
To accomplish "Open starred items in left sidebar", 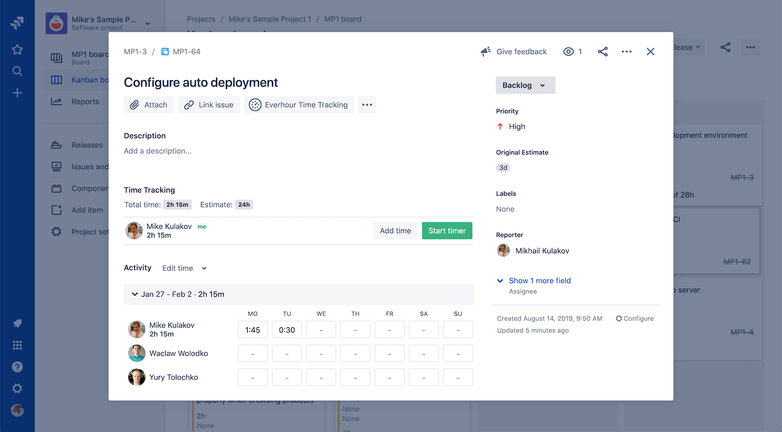I will [17, 49].
